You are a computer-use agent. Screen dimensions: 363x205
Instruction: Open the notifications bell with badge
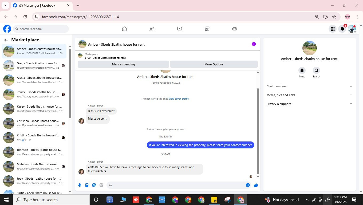342,29
